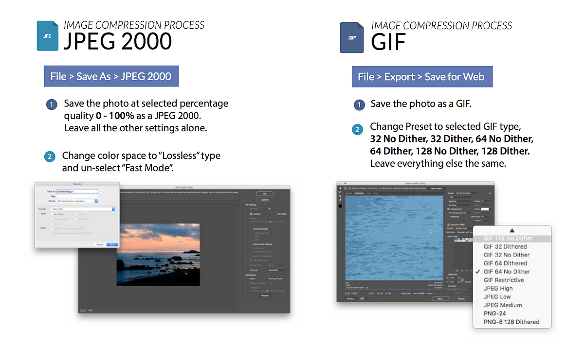584x346 pixels.
Task: Expand the Save As dialog with arrow button
Action: [x=101, y=191]
